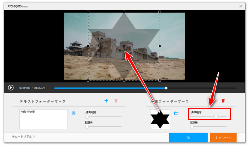
Task: Click in the Hello World! text box
Action: [x=44, y=119]
